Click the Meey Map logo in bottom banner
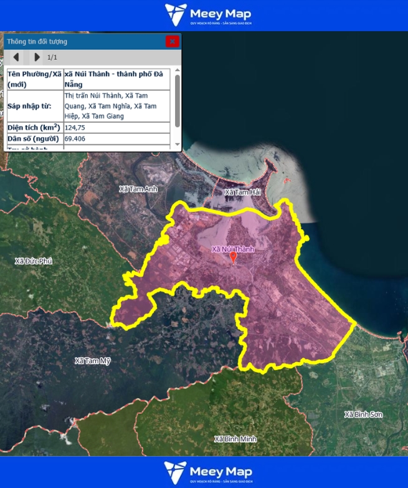 pyautogui.click(x=207, y=472)
